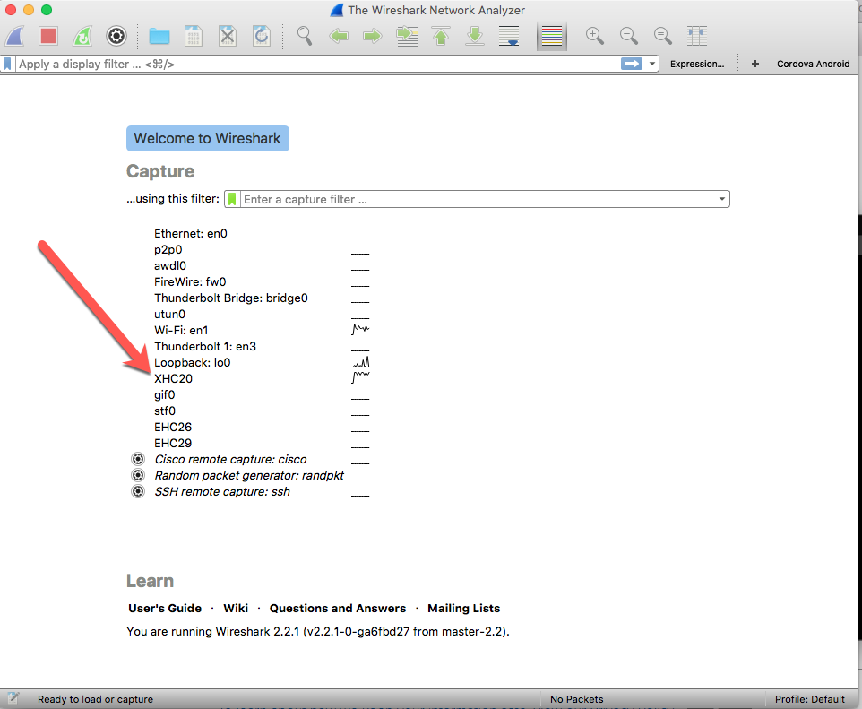Open settings gear for Random packet generator
Screen dimensions: 862x709
click(138, 475)
